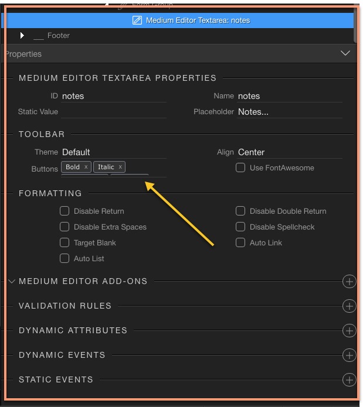
Task: Collapse the Medium Editor Add-Ons section chevron
Action: [12, 282]
